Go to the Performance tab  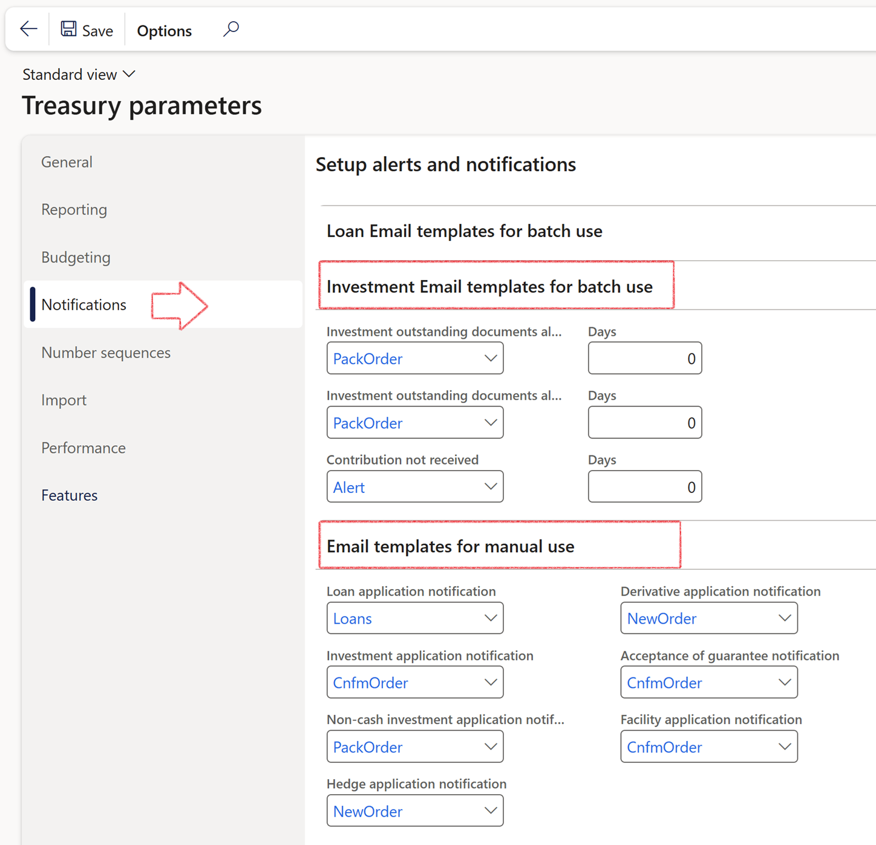tap(83, 448)
